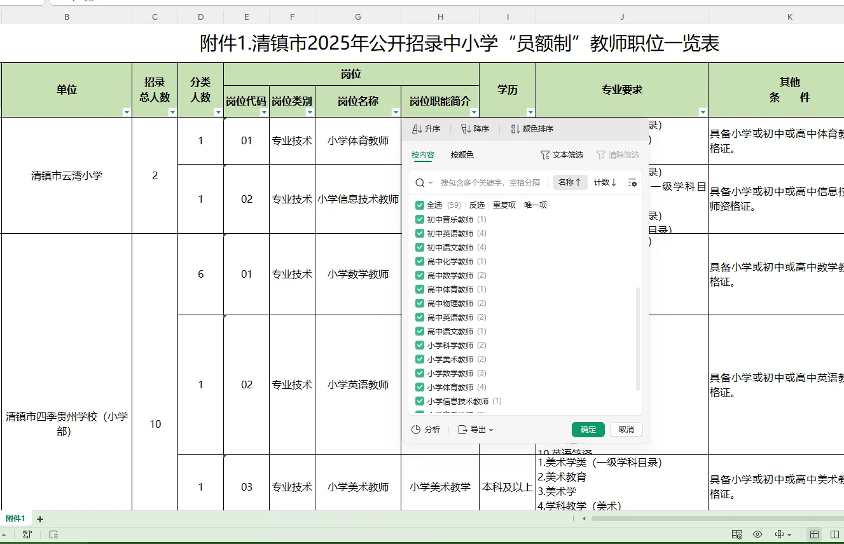
Task: Click the add new sheet plus icon
Action: point(40,519)
